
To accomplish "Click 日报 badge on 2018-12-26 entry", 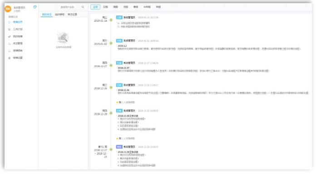I will click(x=119, y=85).
